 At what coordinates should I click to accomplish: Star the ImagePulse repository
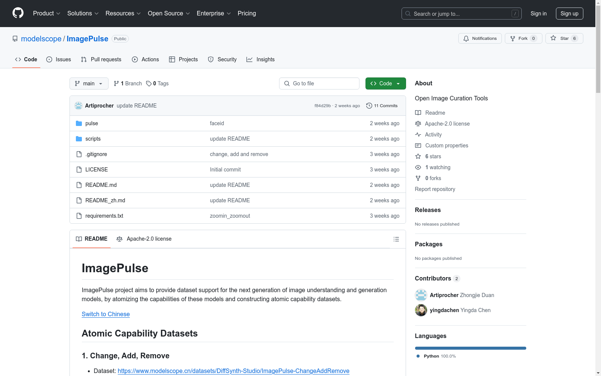point(564,38)
